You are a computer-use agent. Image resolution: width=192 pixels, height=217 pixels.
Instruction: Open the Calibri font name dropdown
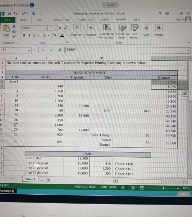tap(45, 28)
